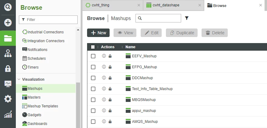Image resolution: width=267 pixels, height=128 pixels.
Task: Check the AMQS_Mashup row checkbox
Action: (93, 122)
